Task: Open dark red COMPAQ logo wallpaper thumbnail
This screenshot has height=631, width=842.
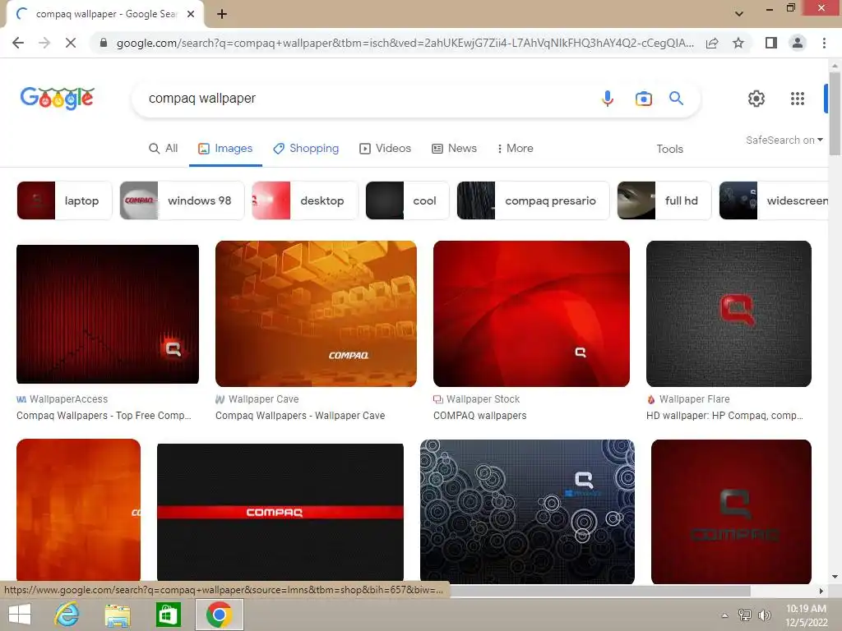Action: 731,511
